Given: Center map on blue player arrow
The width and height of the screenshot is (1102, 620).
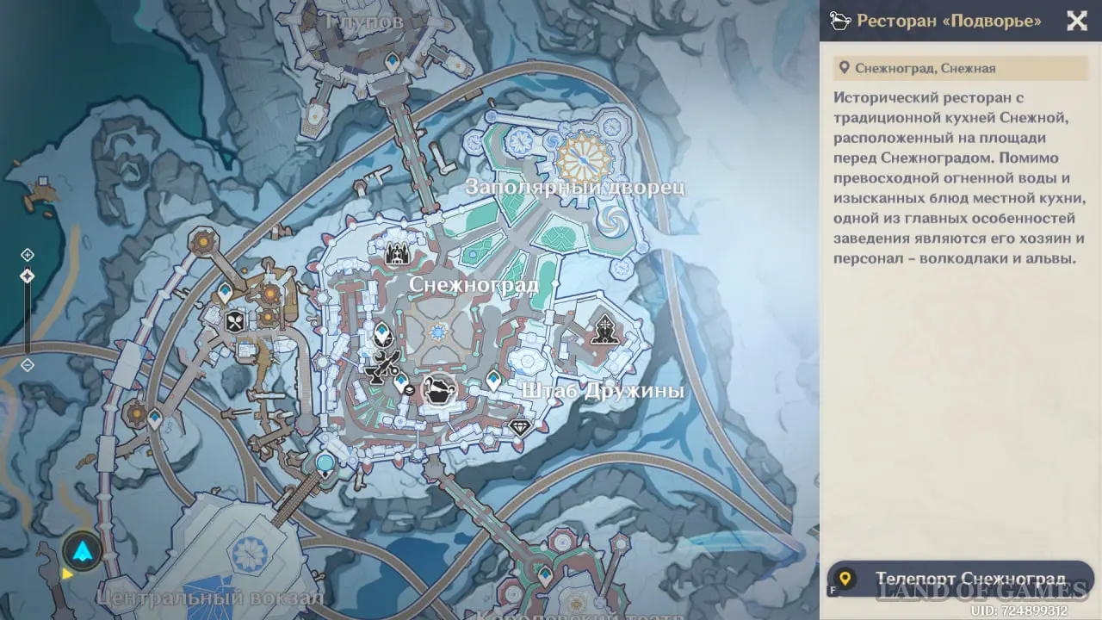Looking at the screenshot, I should (83, 551).
